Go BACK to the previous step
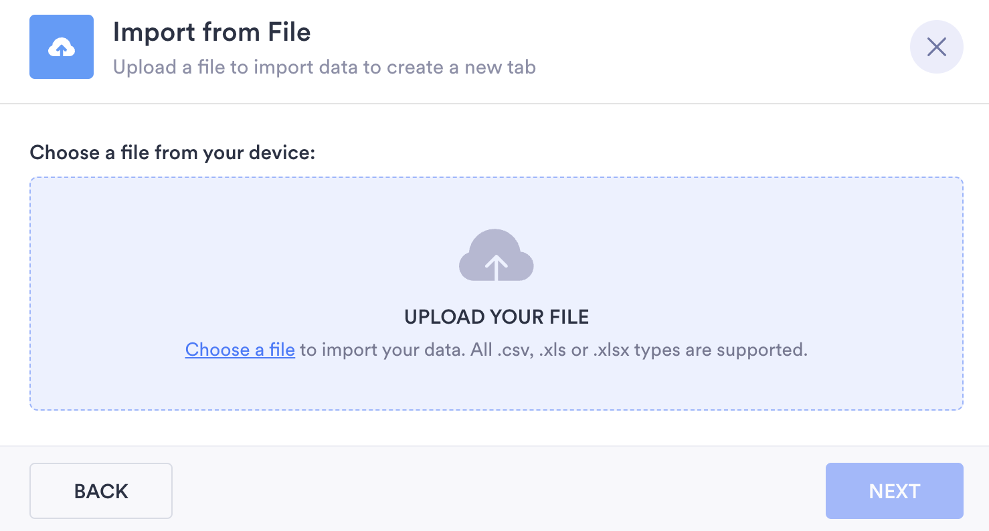The width and height of the screenshot is (989, 531). click(101, 491)
